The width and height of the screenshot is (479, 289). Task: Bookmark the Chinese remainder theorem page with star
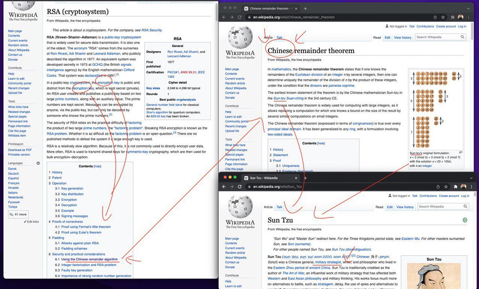point(443,17)
